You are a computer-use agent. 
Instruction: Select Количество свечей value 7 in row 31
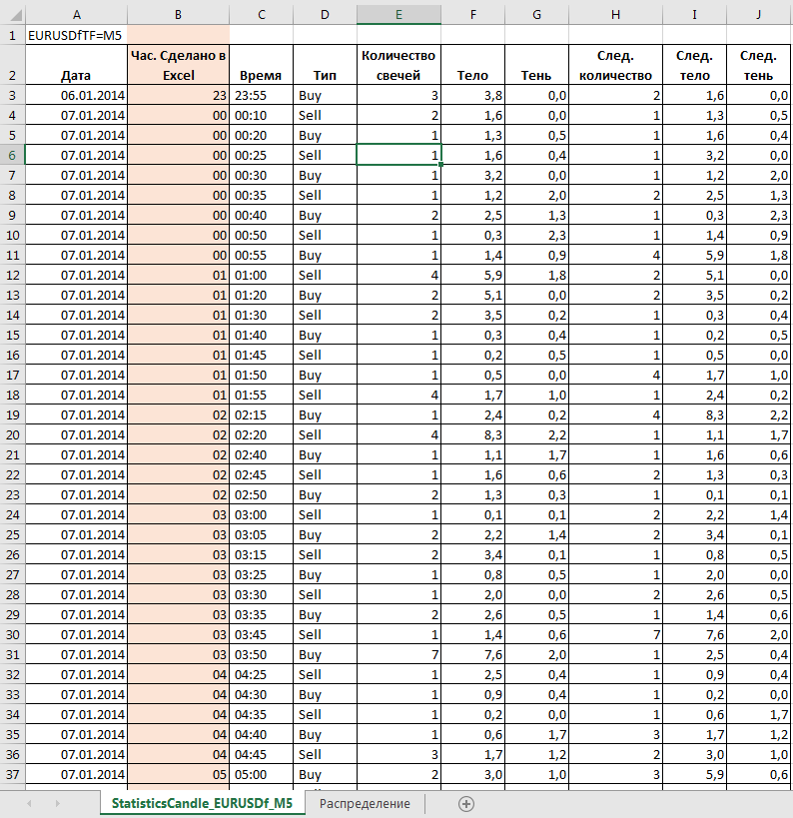point(399,655)
